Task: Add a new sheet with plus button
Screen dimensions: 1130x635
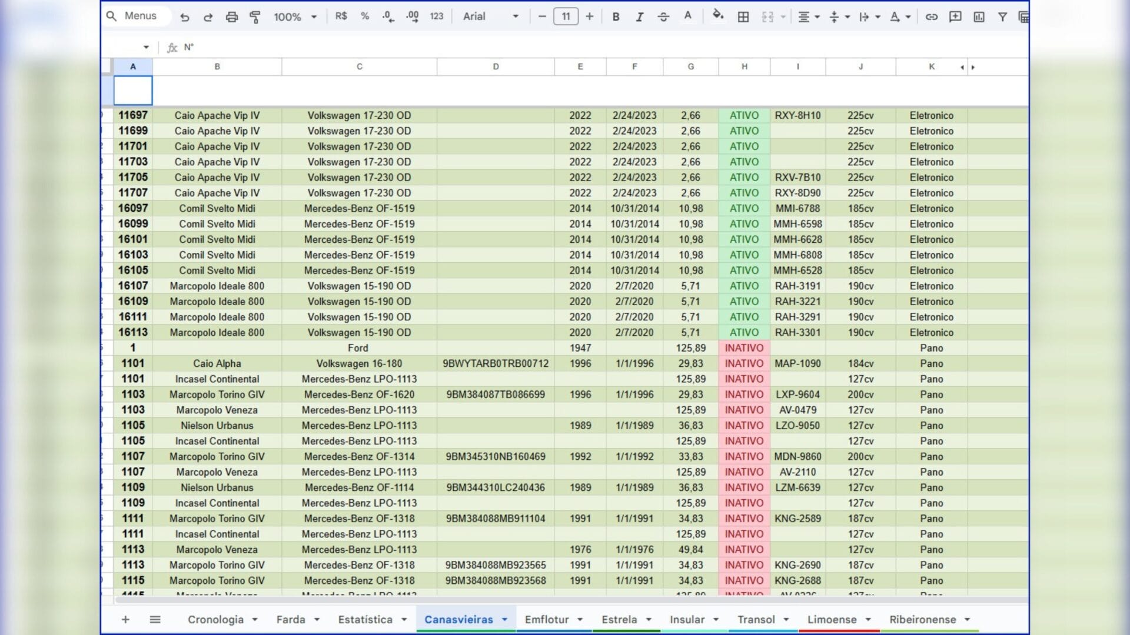Action: pos(125,620)
